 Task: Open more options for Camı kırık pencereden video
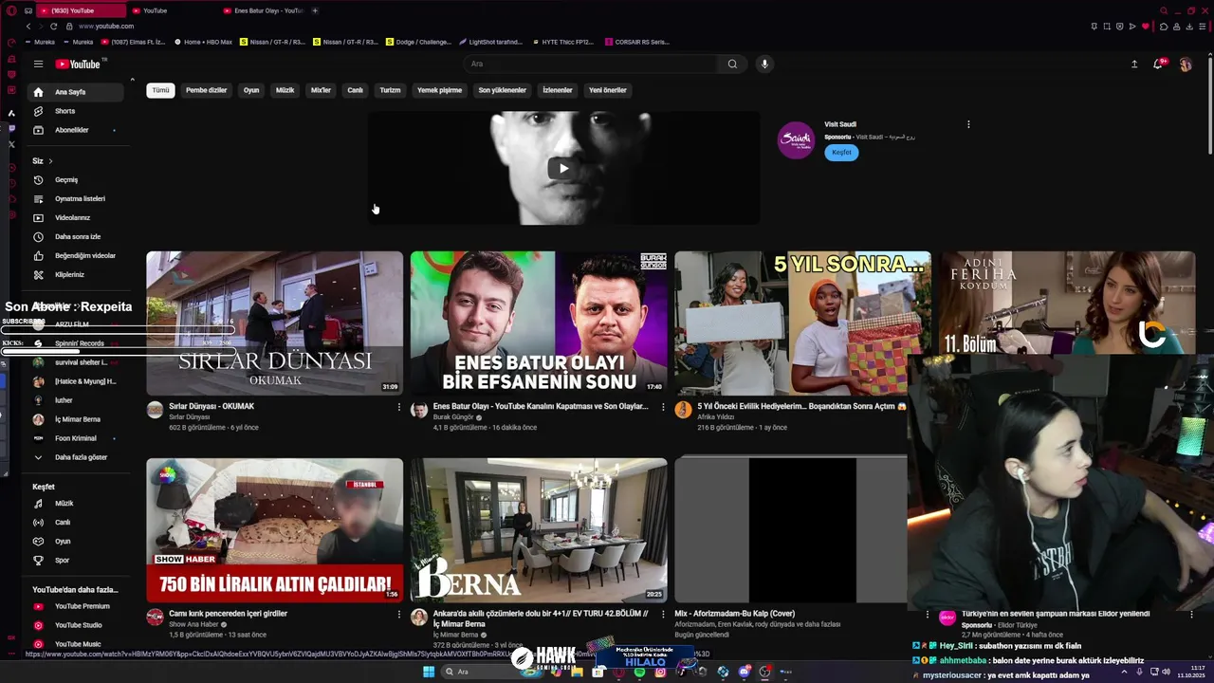coord(398,615)
